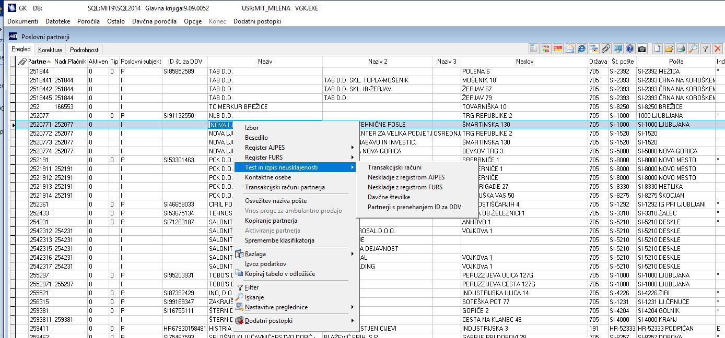
Task: Click the open envelope mail toolbar icon
Action: tap(570, 49)
